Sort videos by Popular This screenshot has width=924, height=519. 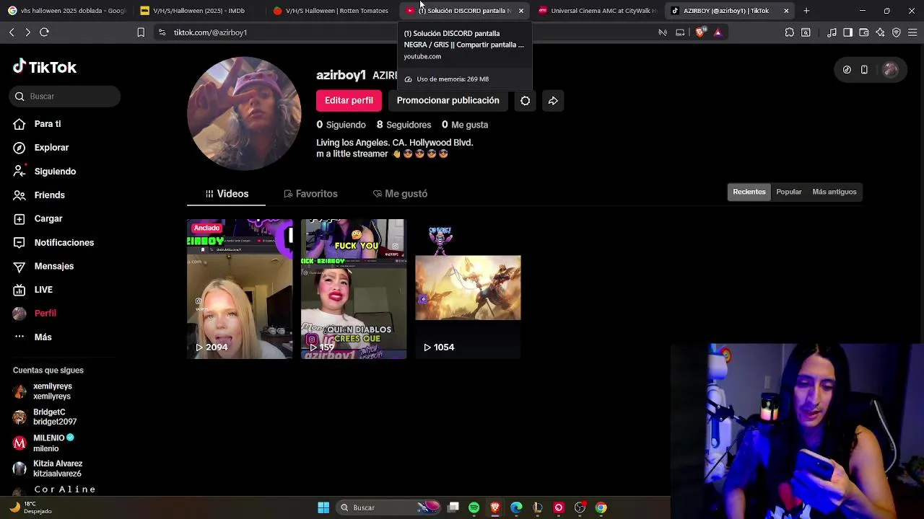point(789,192)
